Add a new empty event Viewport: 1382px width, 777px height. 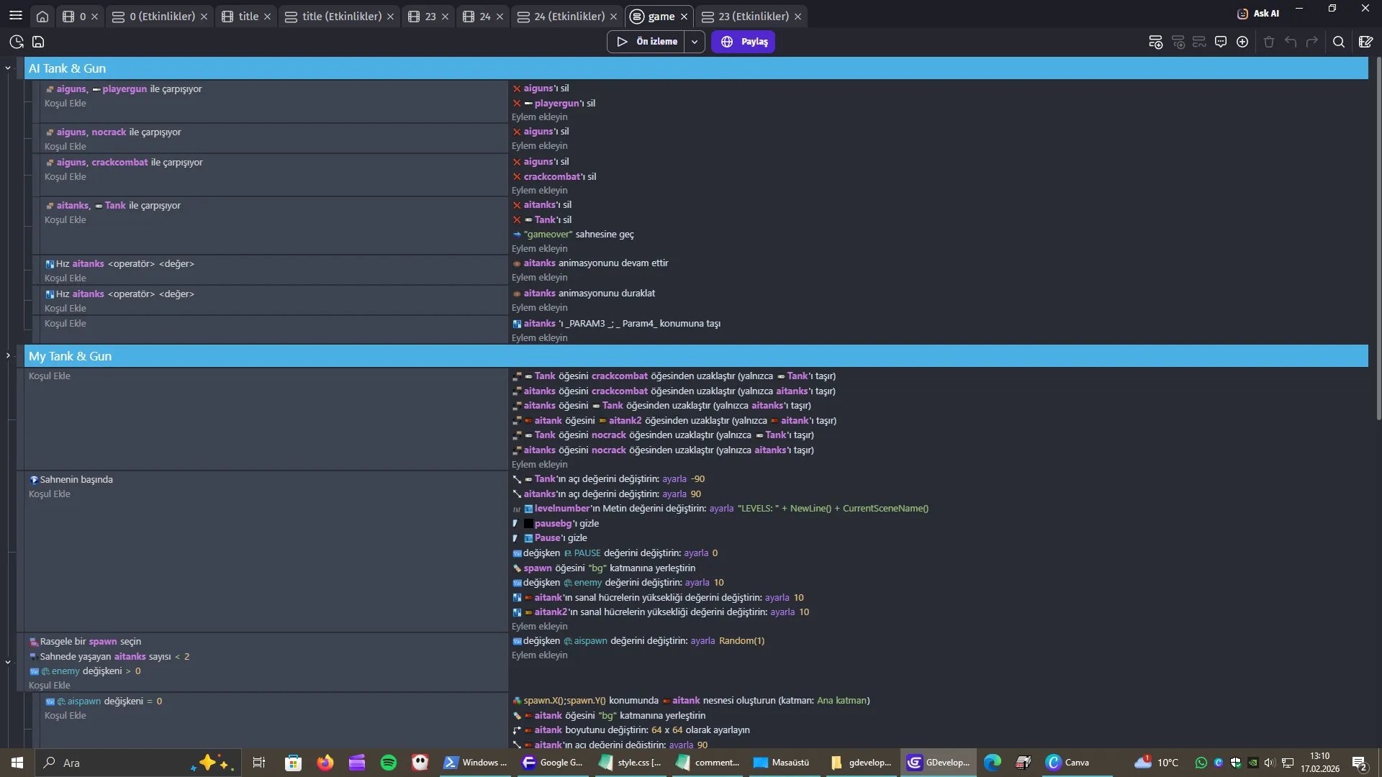(x=1155, y=42)
